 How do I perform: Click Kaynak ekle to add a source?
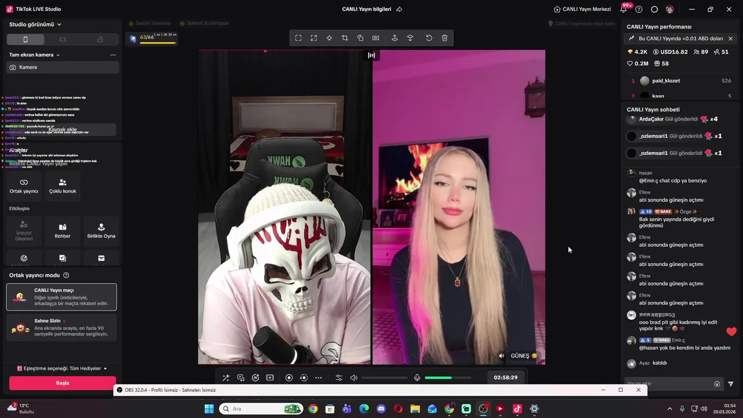click(62, 129)
